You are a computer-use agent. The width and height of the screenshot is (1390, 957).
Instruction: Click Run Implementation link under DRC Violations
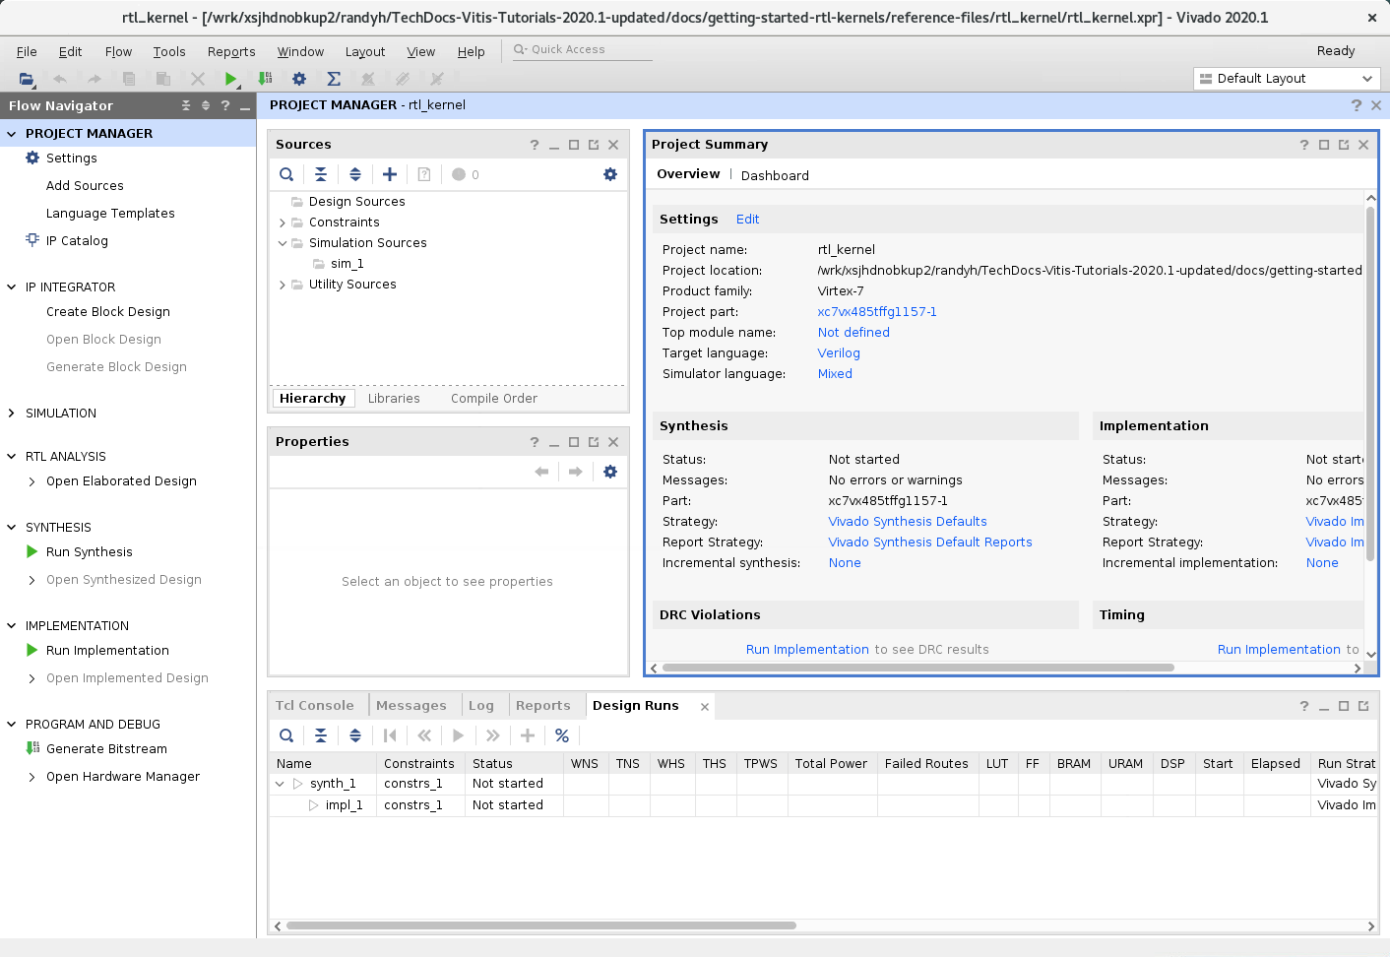click(x=807, y=649)
